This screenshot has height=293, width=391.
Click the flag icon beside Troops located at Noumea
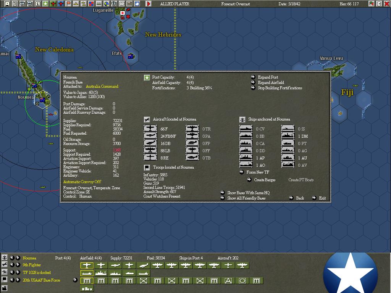(147, 167)
